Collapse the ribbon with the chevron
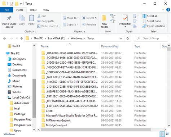This screenshot has height=137, width=171. point(163,10)
